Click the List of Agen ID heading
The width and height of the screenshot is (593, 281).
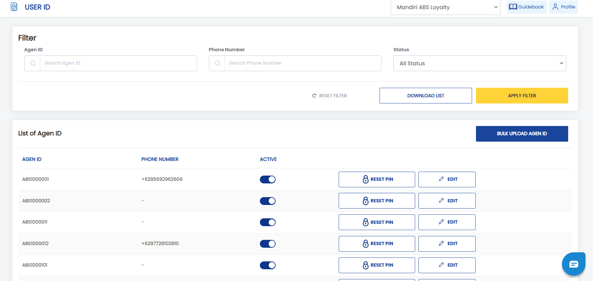(40, 133)
